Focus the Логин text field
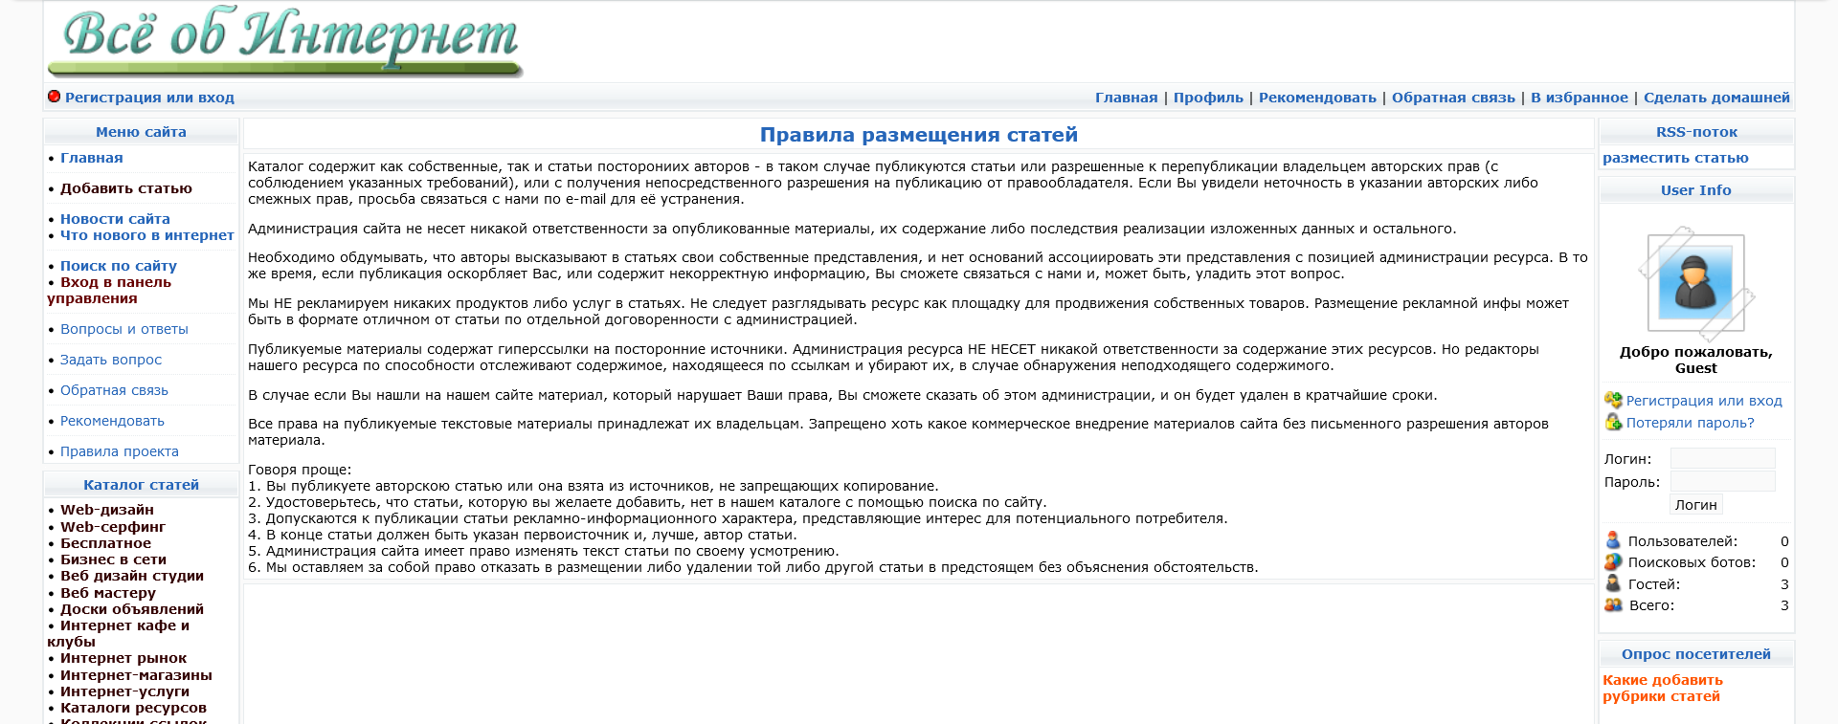Viewport: 1838px width, 724px height. (x=1722, y=458)
